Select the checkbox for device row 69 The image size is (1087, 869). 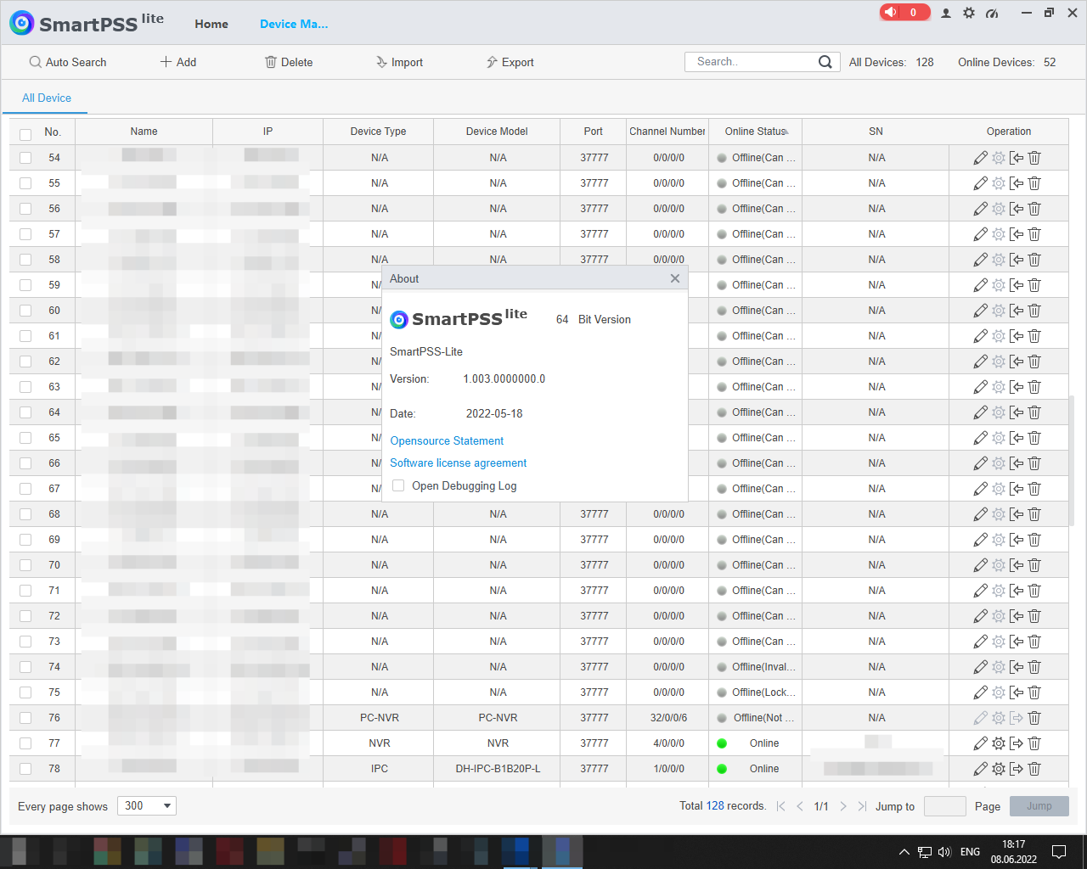(25, 540)
